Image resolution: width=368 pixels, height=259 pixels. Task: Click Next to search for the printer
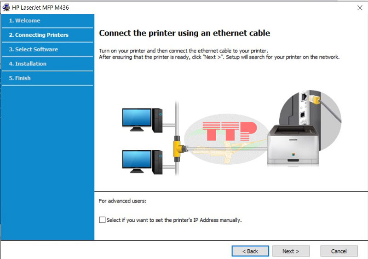[x=291, y=251]
